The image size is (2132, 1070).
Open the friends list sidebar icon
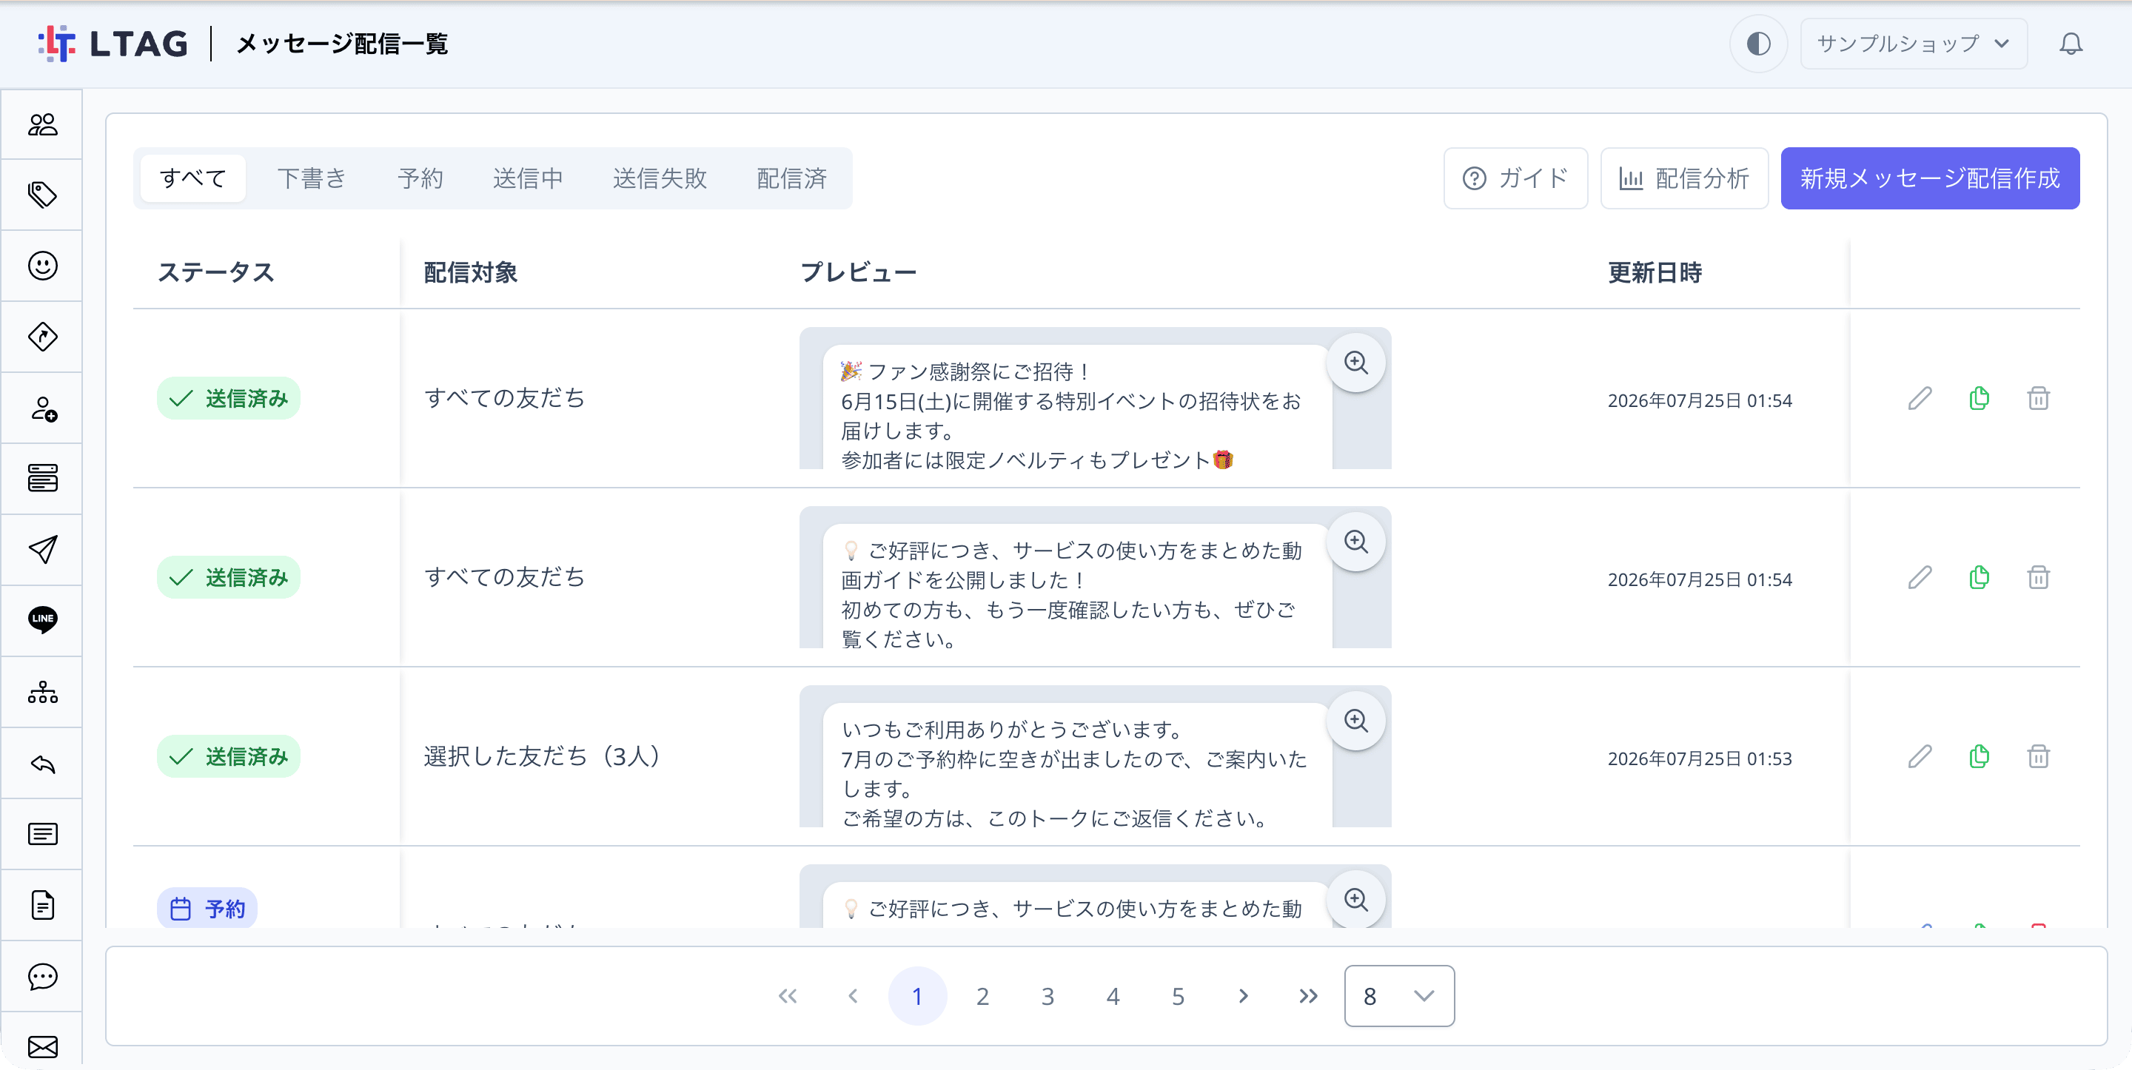42,124
